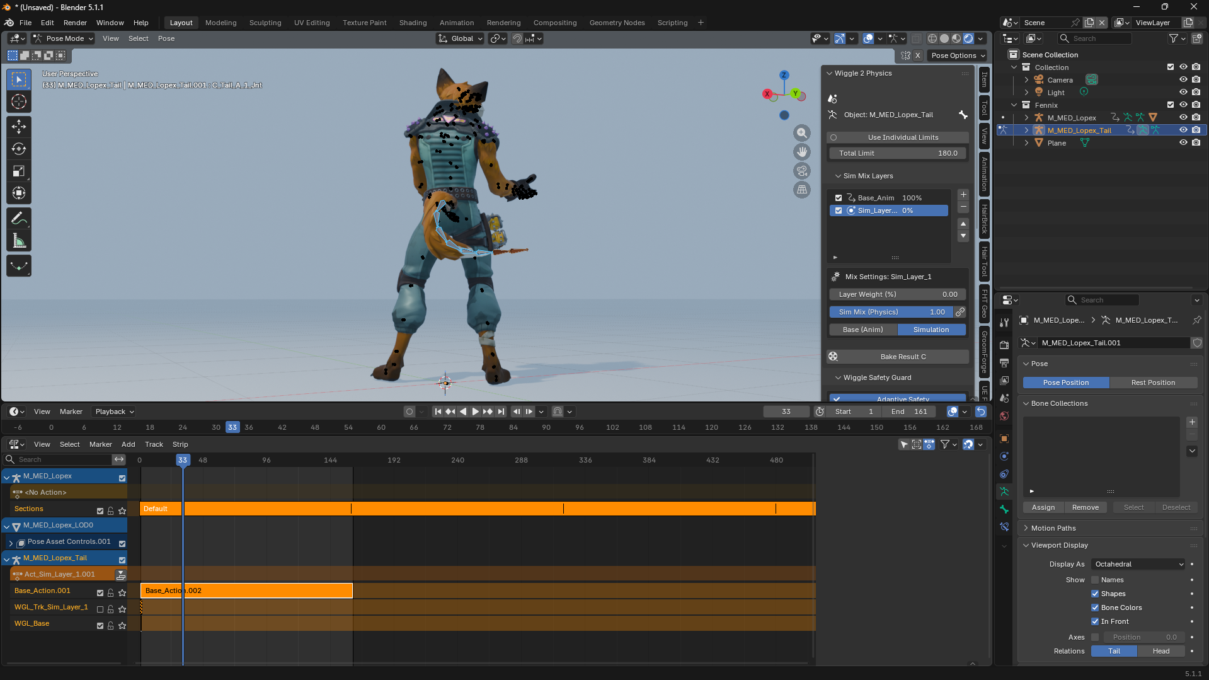Switch to the Sculpting workspace tab
This screenshot has height=680, width=1209.
pyautogui.click(x=265, y=23)
